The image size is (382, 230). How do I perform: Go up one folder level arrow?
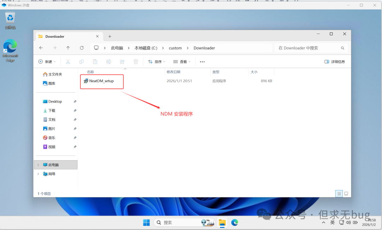(x=68, y=48)
